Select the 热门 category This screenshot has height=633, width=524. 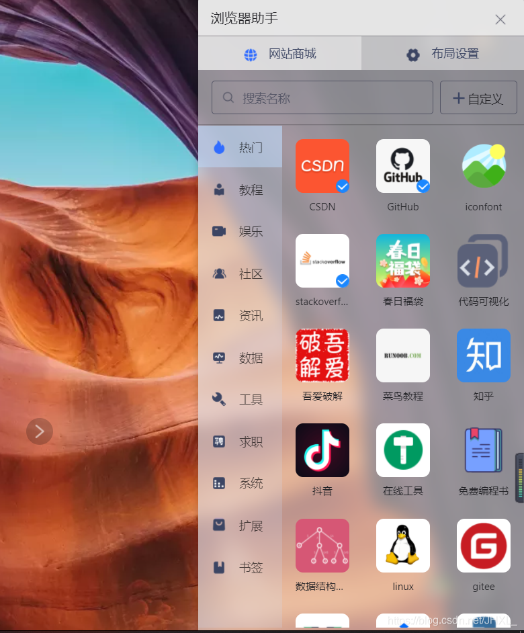(241, 147)
